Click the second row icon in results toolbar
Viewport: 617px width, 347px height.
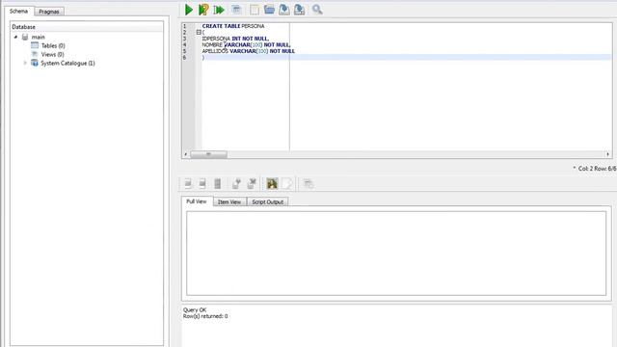pos(202,183)
